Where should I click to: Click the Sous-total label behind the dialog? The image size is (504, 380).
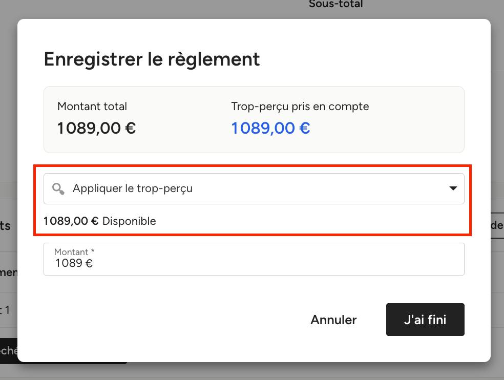(x=336, y=4)
